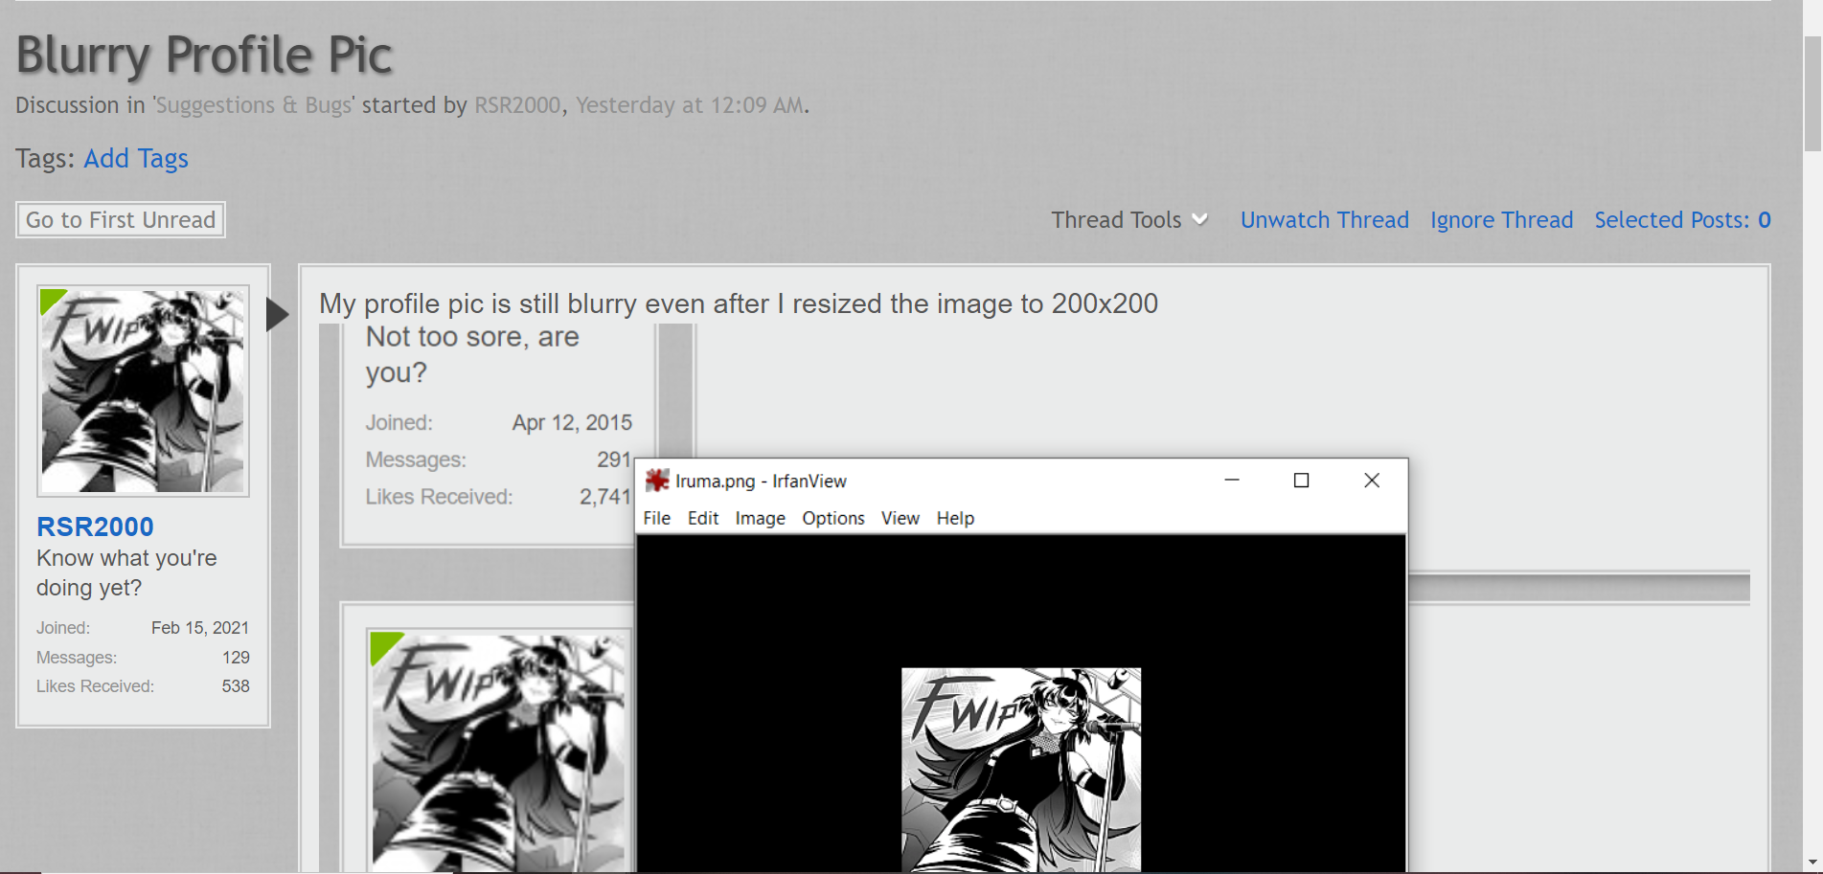
Task: Open RSR2000 username link under avatar
Action: (x=95, y=527)
